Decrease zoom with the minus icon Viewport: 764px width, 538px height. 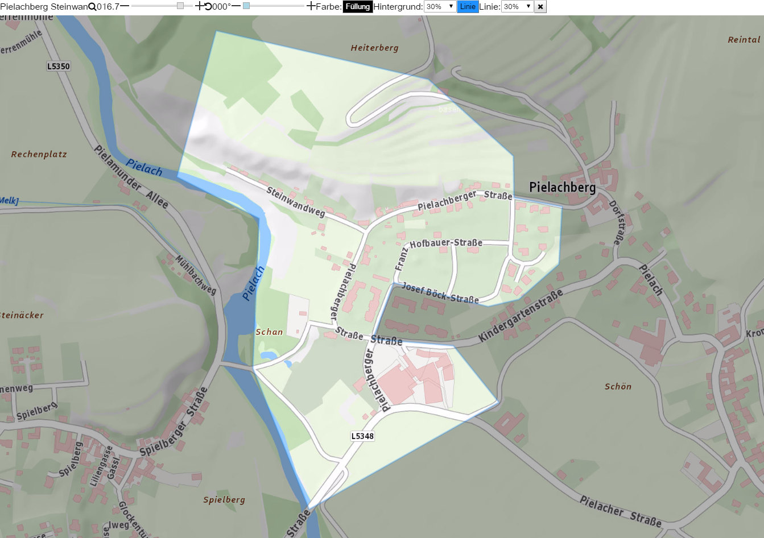(125, 6)
